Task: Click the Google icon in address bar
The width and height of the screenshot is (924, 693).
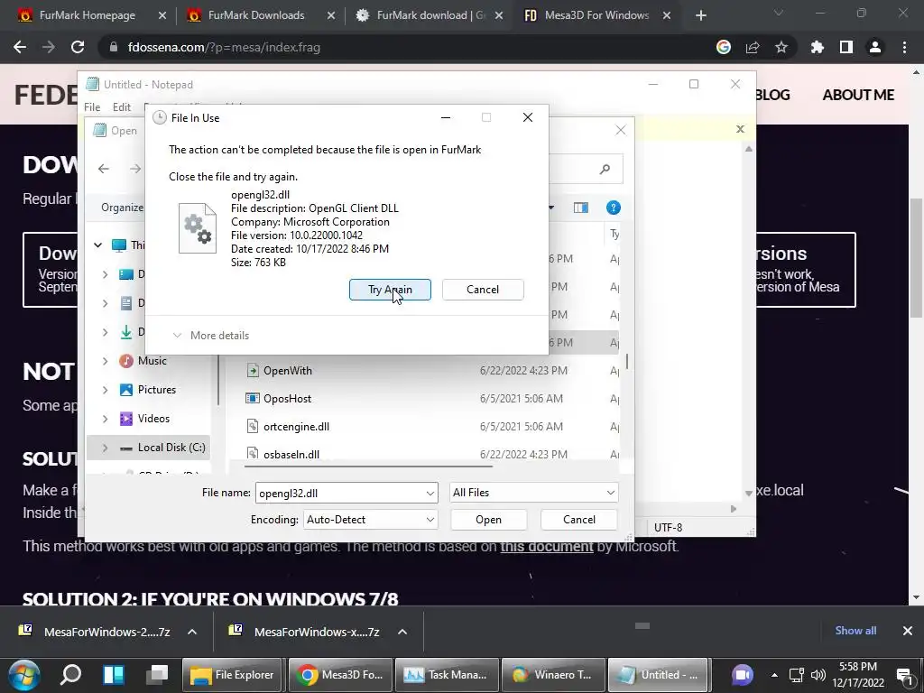Action: pos(724,47)
